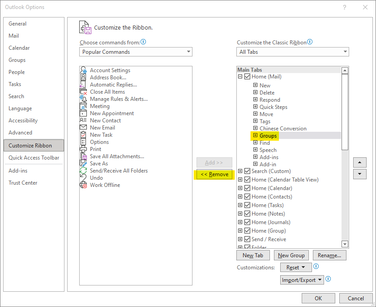
Task: Click the Move Down arrow button
Action: 359,174
